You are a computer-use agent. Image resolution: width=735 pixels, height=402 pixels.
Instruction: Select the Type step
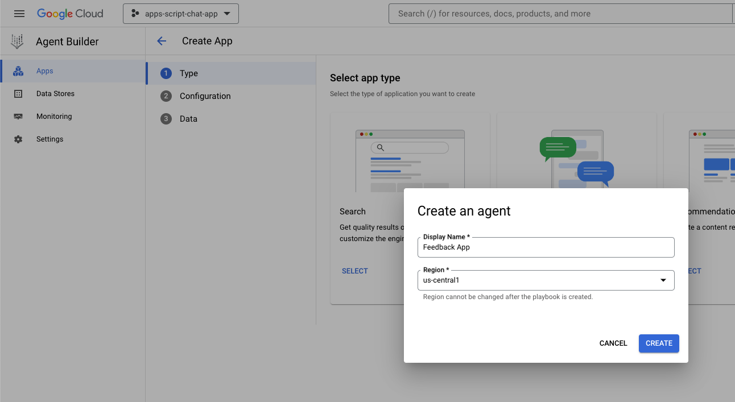click(x=188, y=73)
